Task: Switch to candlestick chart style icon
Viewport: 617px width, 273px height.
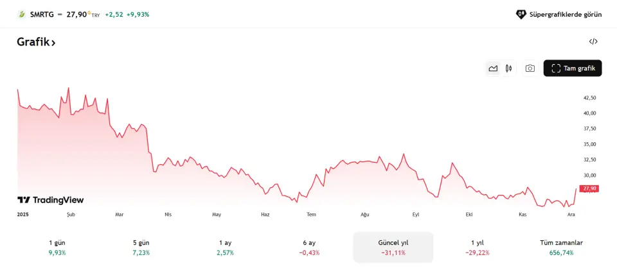Action: (x=508, y=69)
